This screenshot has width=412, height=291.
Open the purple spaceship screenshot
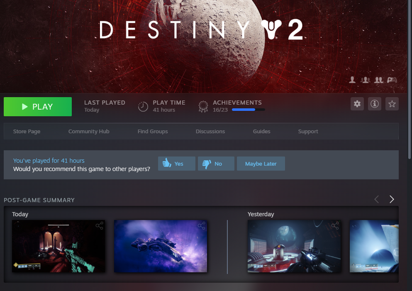[161, 246]
